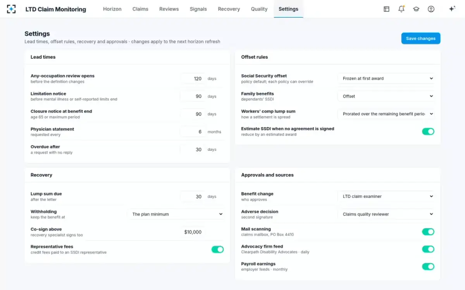The height and width of the screenshot is (290, 465).
Task: Click 'claims mailbox, PO Box 4410' text
Action: [267, 235]
